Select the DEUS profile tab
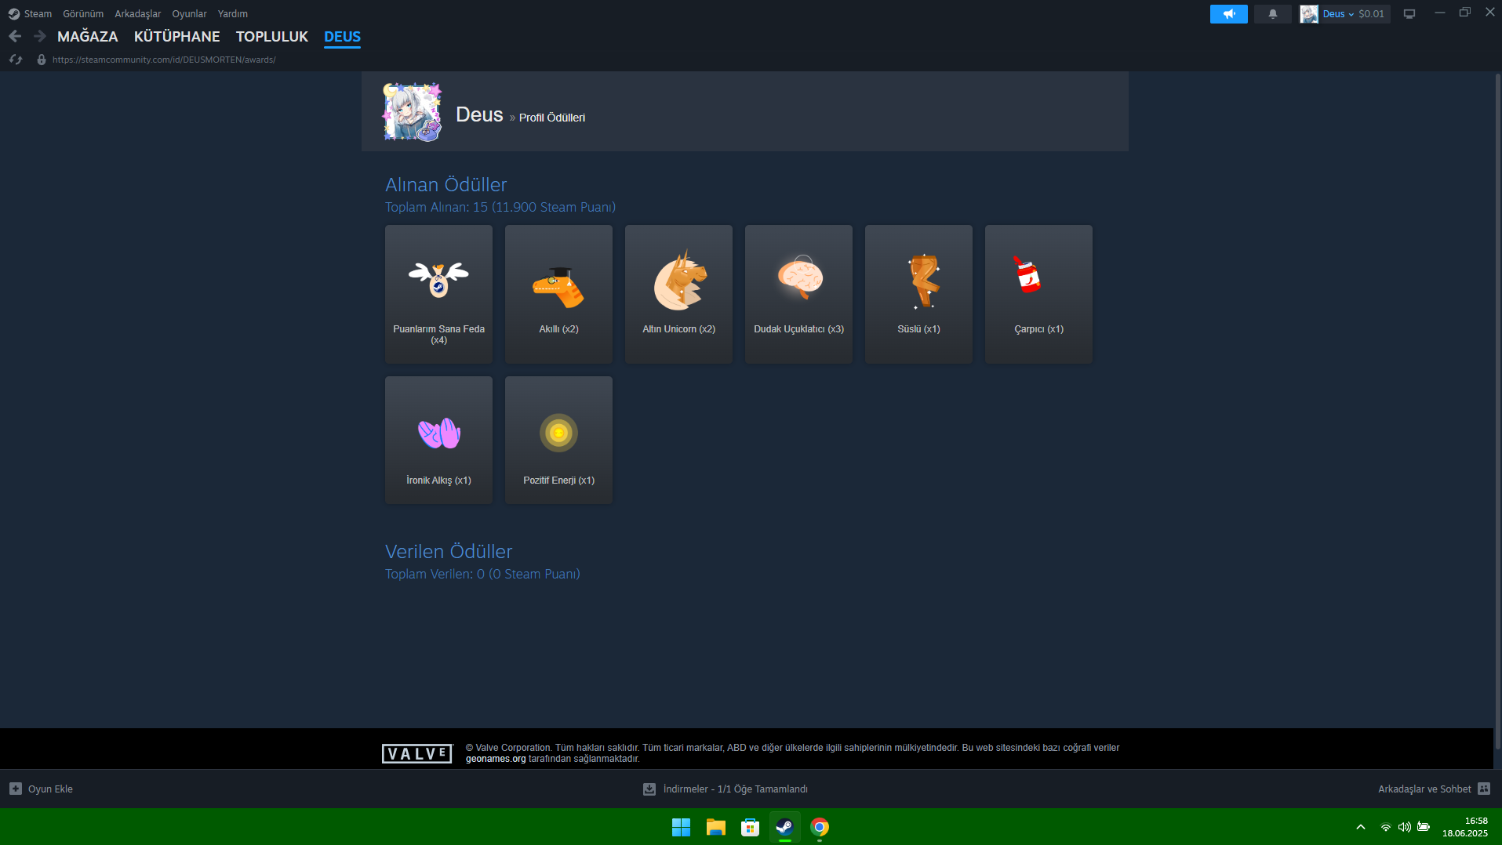Screen dimensions: 1502x845 point(342,37)
